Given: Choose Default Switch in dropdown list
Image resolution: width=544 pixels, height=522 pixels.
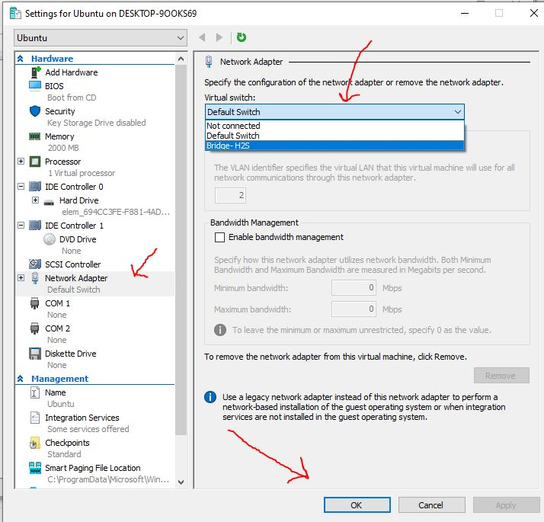Looking at the screenshot, I should (334, 136).
